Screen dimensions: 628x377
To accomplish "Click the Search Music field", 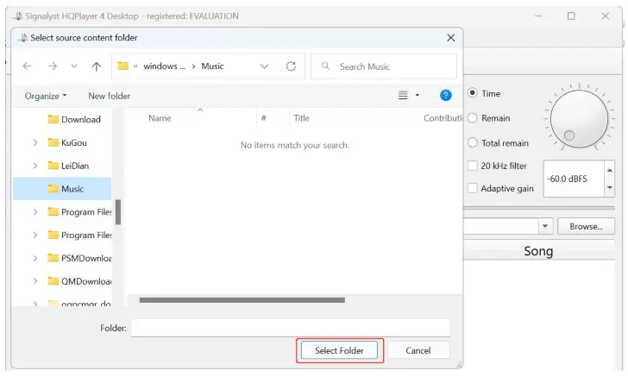I will tap(384, 66).
